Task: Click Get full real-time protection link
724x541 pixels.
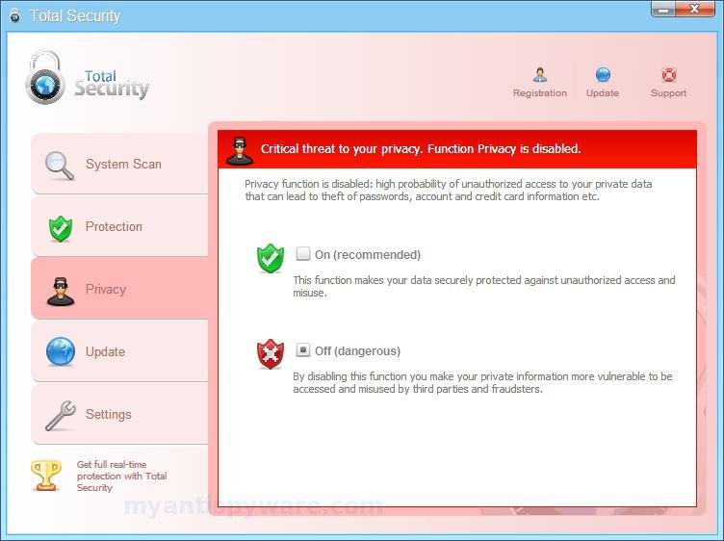Action: click(122, 476)
